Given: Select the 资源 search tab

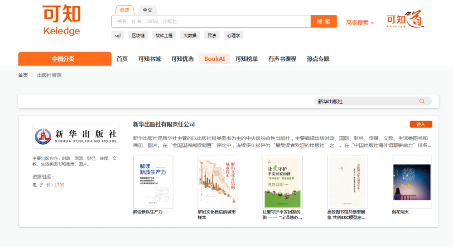Looking at the screenshot, I should [124, 10].
